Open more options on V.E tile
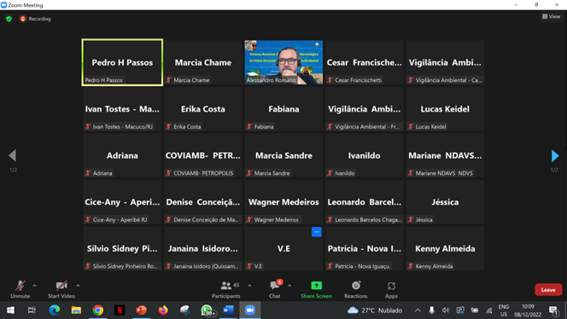This screenshot has height=319, width=567. tap(317, 232)
